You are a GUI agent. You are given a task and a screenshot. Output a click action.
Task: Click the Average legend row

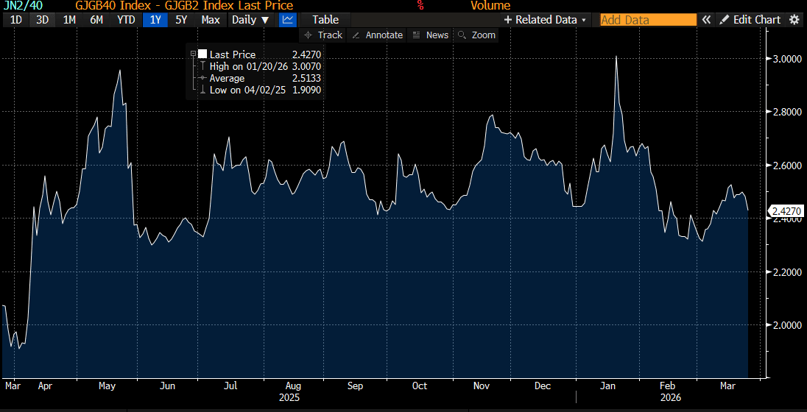tap(261, 78)
